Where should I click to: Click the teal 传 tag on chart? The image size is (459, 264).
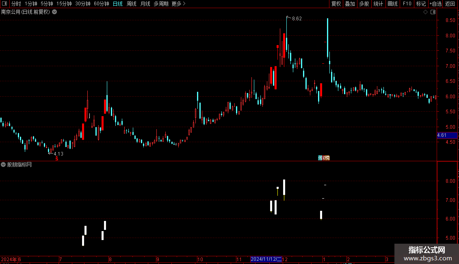point(320,158)
